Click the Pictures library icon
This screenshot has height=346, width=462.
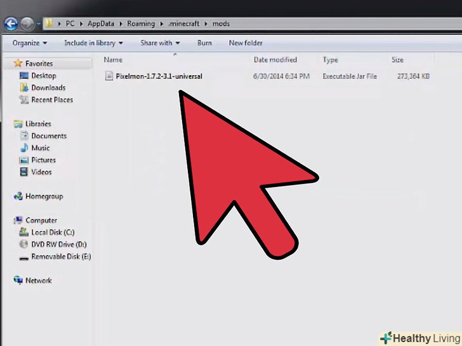click(24, 160)
